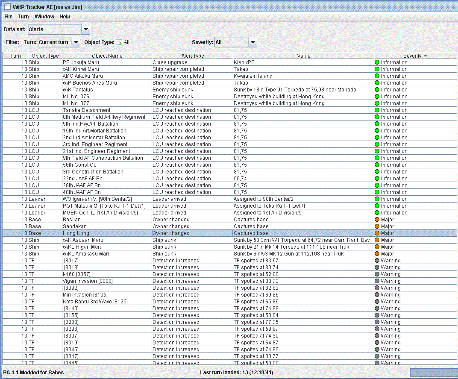Click 'RA 4.1 Modded for Babes' status text
This screenshot has height=379, width=458.
[33, 372]
